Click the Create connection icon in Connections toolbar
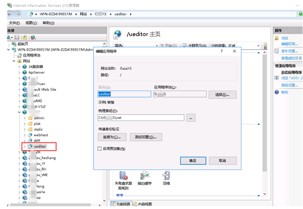 [9, 38]
